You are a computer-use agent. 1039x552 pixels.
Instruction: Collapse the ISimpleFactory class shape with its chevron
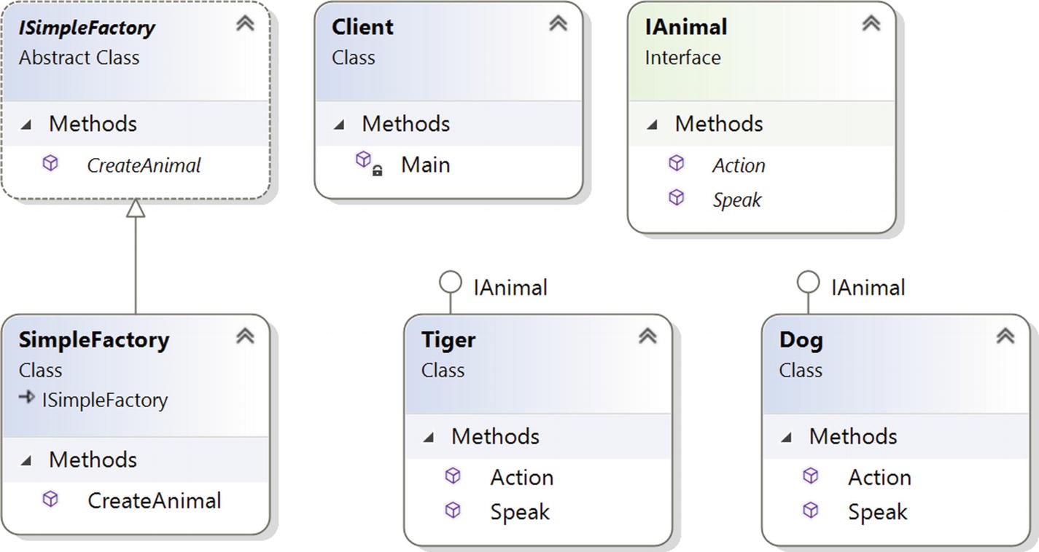coord(246,23)
